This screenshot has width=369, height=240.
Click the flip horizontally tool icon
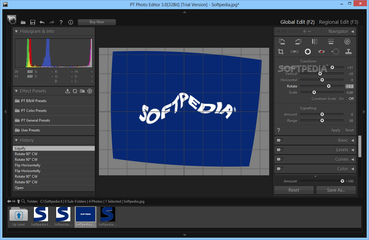(315, 42)
